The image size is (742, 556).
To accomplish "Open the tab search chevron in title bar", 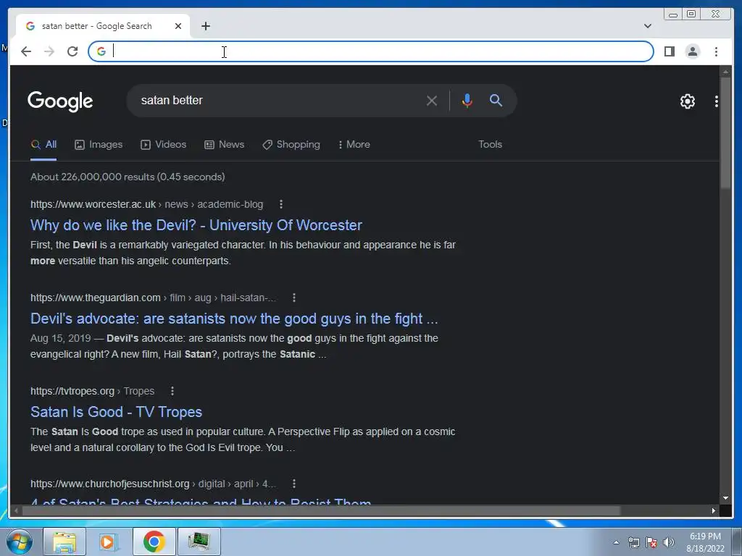I will coord(648,26).
